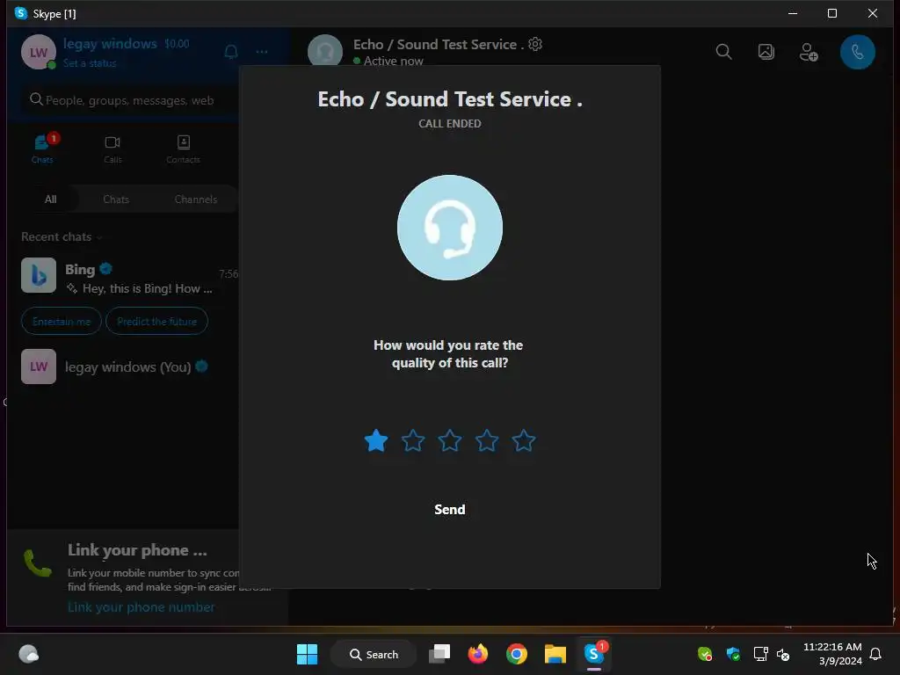Viewport: 900px width, 675px height.
Task: Launch Chrome from taskbar
Action: [x=517, y=654]
